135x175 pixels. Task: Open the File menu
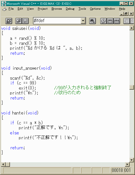click(x=11, y=9)
